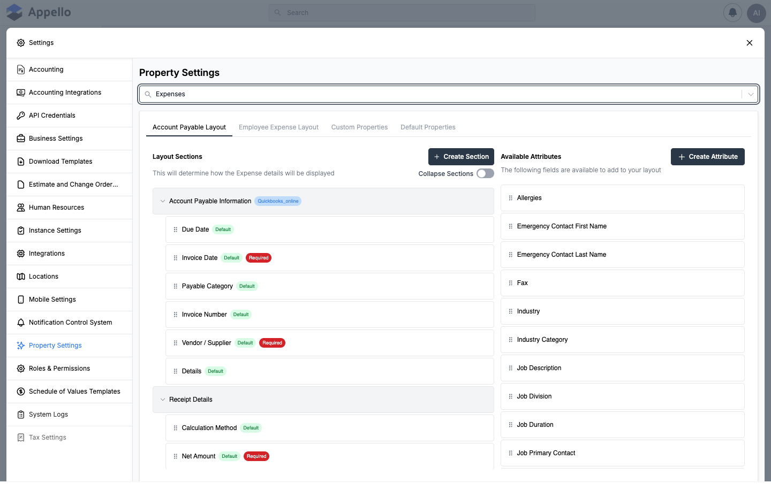
Task: Grab the Invoice Date drag handle
Action: 176,258
